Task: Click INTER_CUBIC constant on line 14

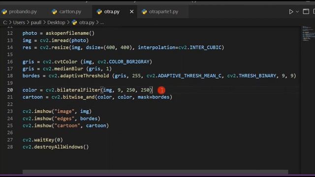Action: (205, 47)
